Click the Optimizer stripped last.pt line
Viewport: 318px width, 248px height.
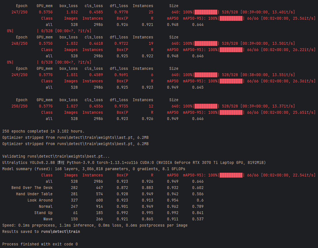pos(75,137)
